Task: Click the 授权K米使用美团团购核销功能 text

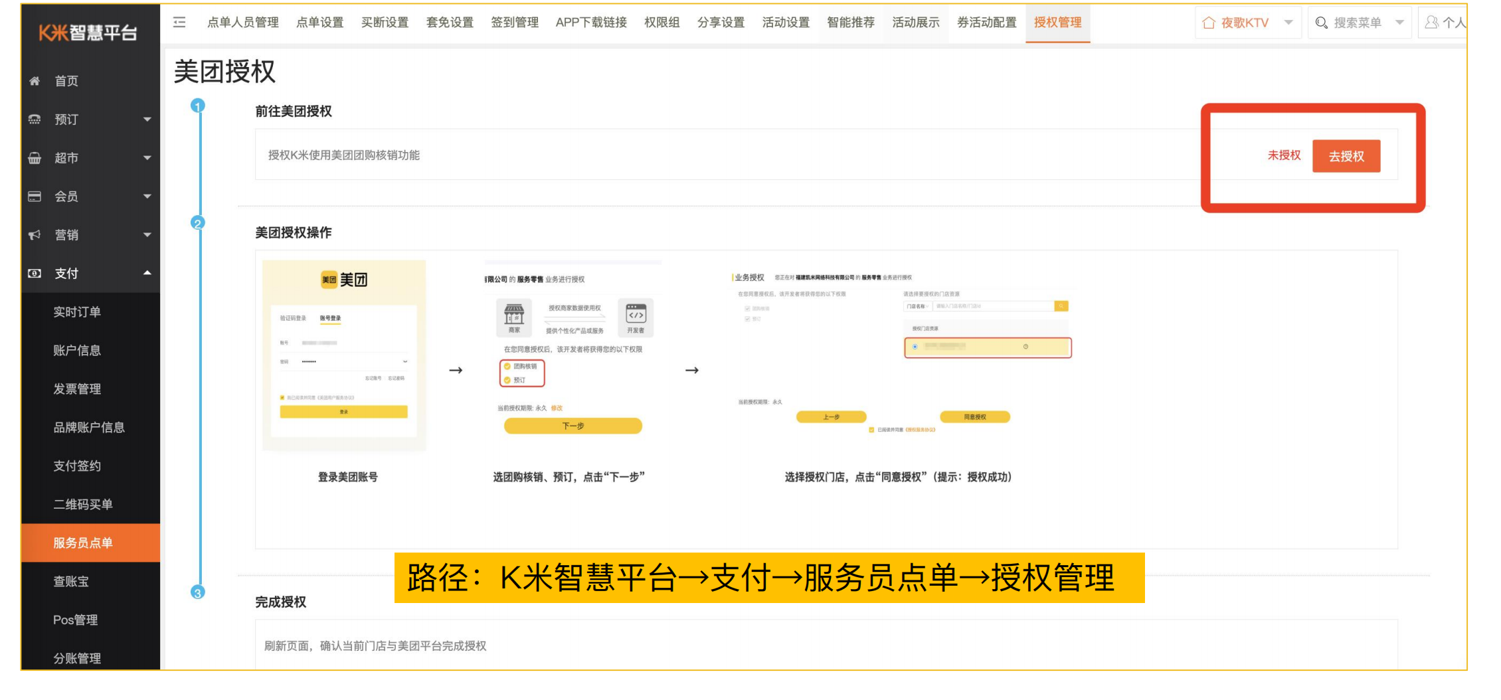Action: point(344,155)
